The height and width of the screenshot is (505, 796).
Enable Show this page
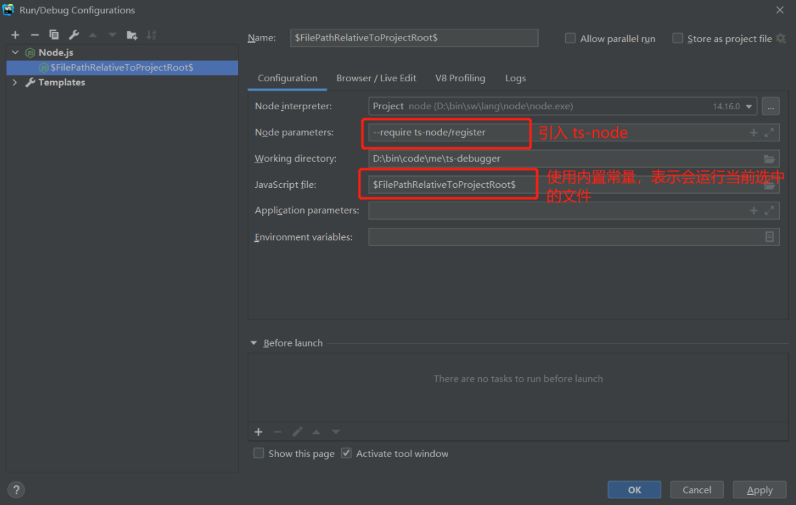point(259,453)
